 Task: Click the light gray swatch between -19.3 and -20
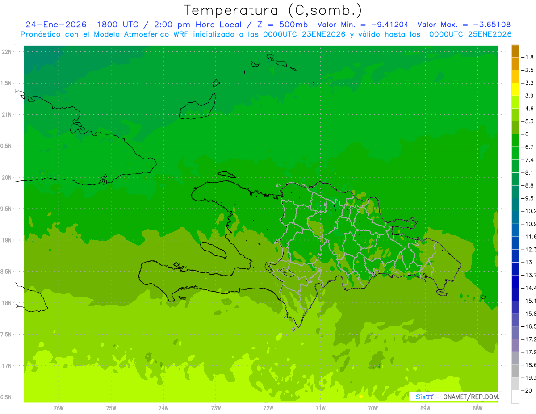click(515, 384)
